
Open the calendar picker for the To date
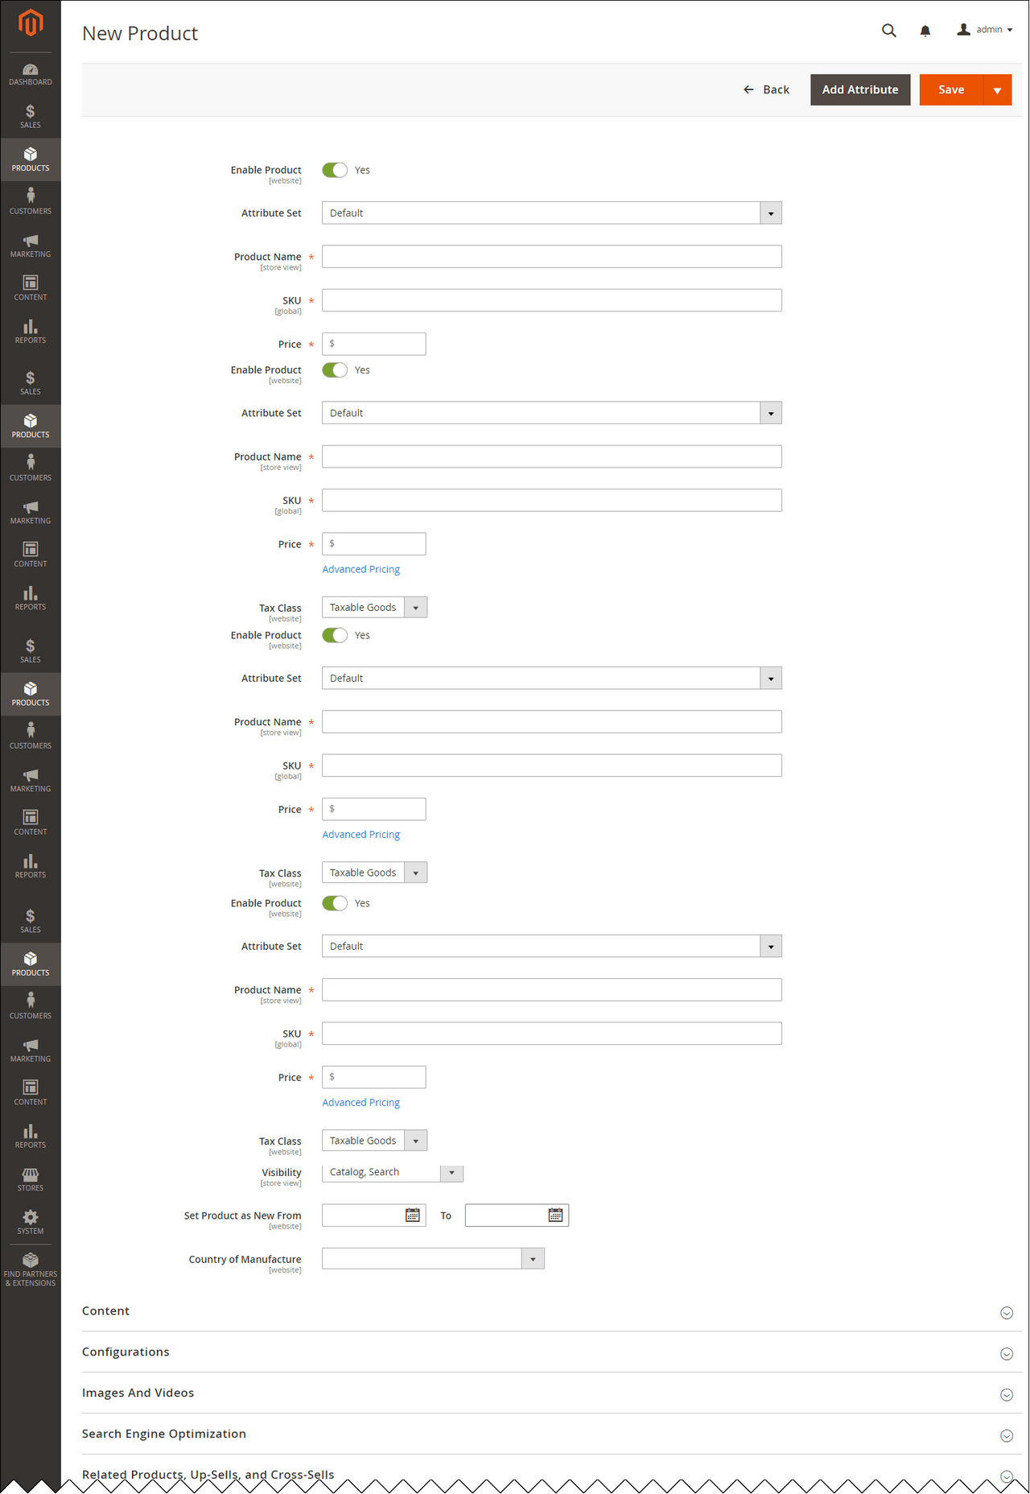click(x=555, y=1215)
